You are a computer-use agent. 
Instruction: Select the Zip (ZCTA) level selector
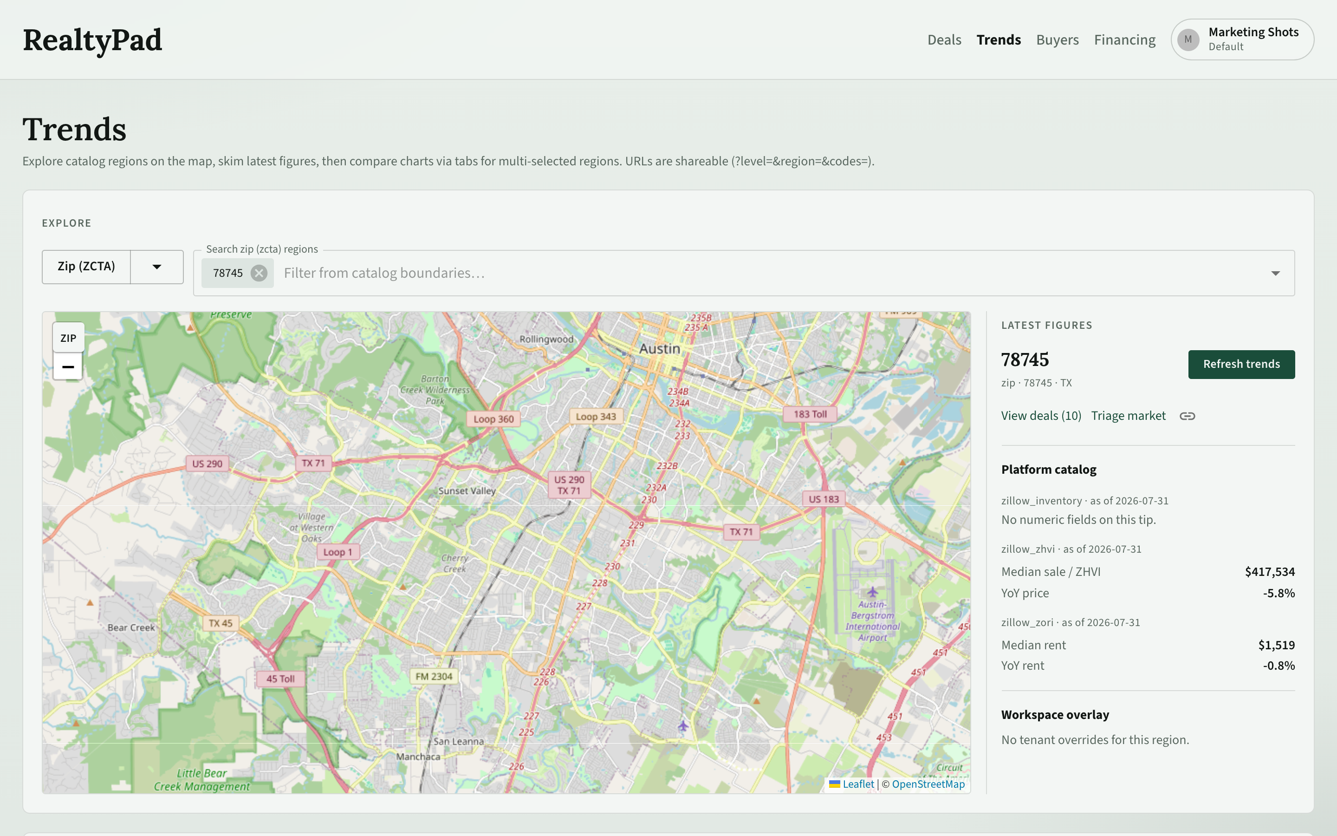click(87, 267)
